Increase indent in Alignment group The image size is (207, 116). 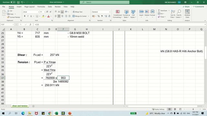70,16
